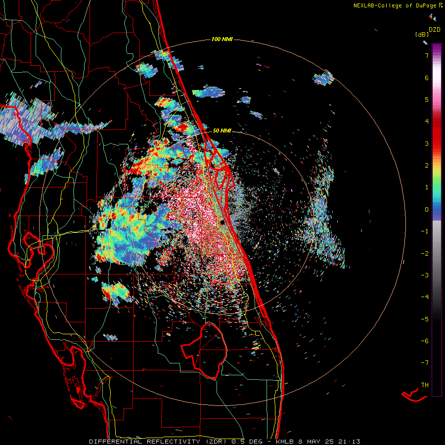Click the "1" tick label on the color scale
This screenshot has width=445, height=445.
click(427, 187)
